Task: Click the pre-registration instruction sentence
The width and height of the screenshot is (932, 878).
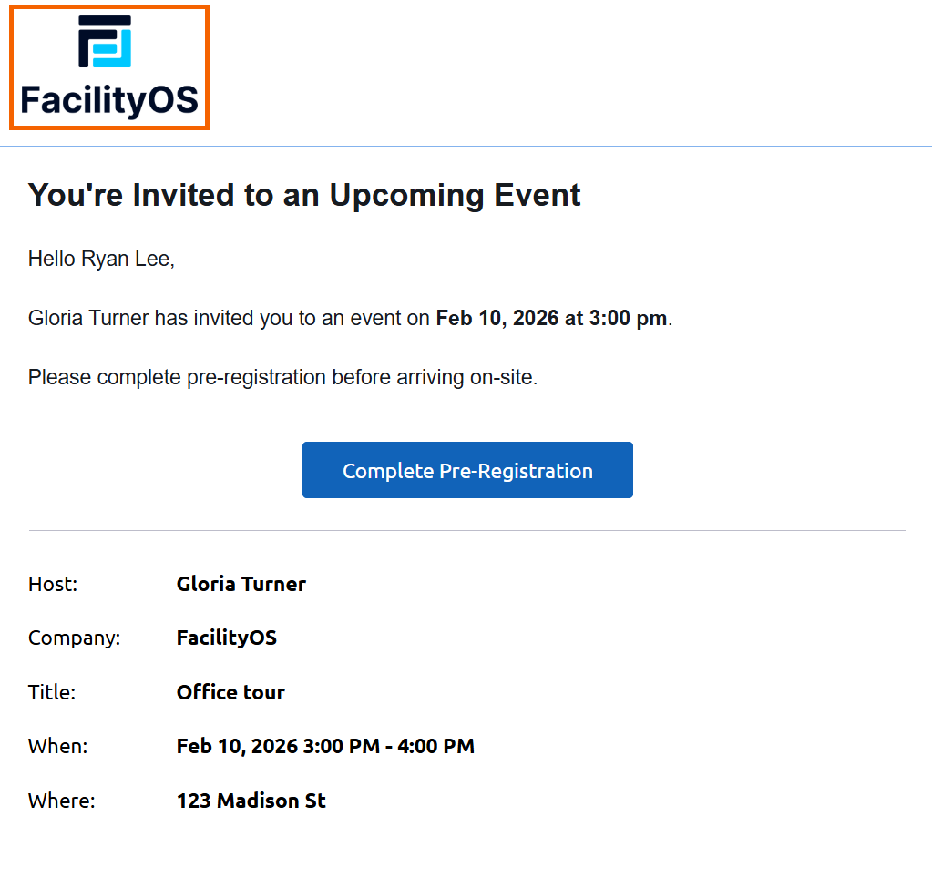Action: point(282,377)
